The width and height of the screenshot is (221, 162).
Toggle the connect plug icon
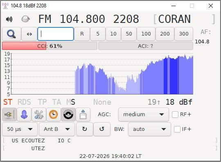pos(9,115)
